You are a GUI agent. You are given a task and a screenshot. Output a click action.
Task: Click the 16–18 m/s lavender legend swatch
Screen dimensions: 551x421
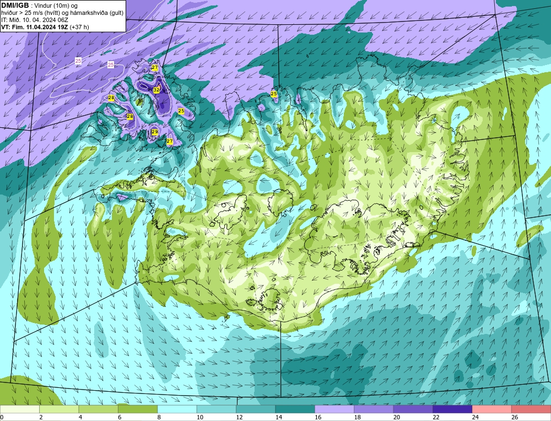click(334, 409)
